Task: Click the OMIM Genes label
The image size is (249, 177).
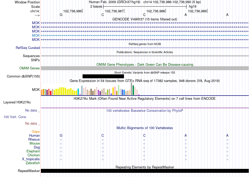Action: click(x=29, y=68)
